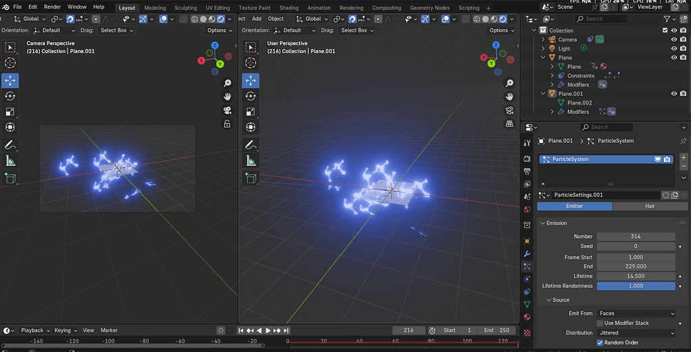691x352 pixels.
Task: Disable Plane.001 in renders via camera icon
Action: click(683, 93)
